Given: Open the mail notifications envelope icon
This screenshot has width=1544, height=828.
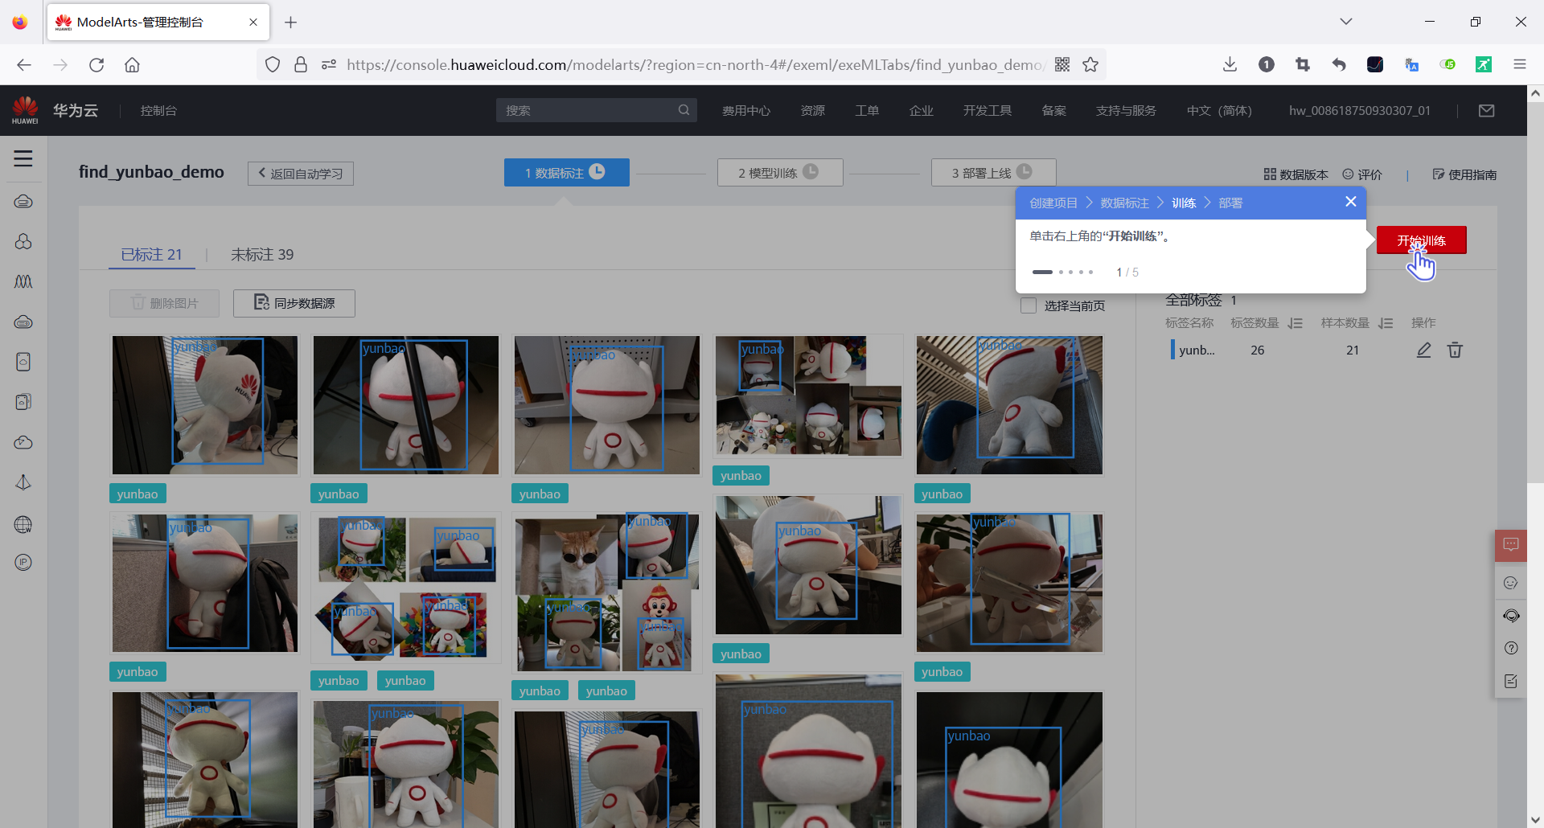Looking at the screenshot, I should click(x=1486, y=111).
